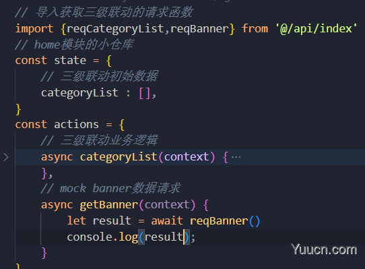Click the reqBanner() function call
The height and width of the screenshot is (269, 365).
click(225, 221)
